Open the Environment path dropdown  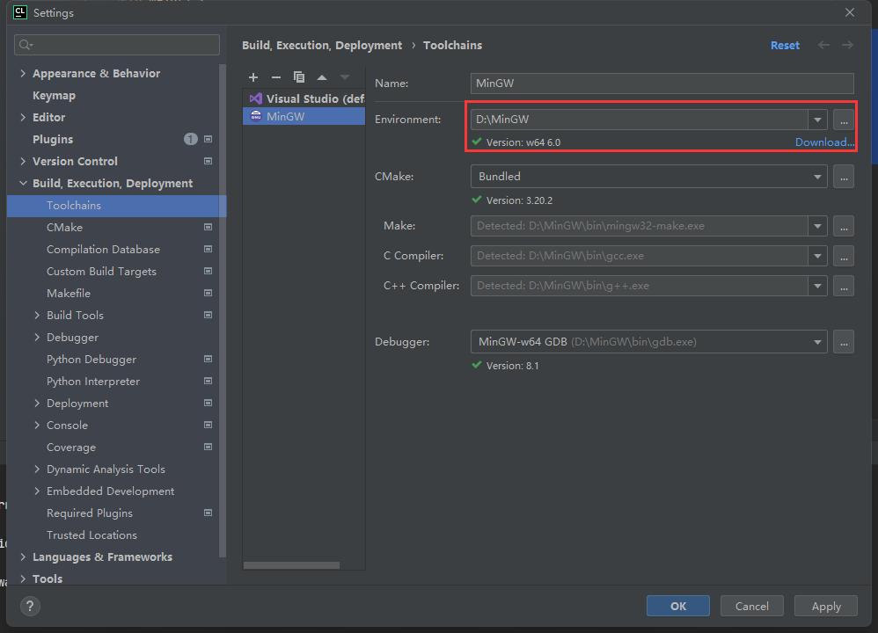(x=818, y=120)
